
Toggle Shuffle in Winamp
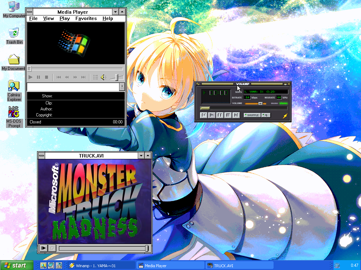252,115
